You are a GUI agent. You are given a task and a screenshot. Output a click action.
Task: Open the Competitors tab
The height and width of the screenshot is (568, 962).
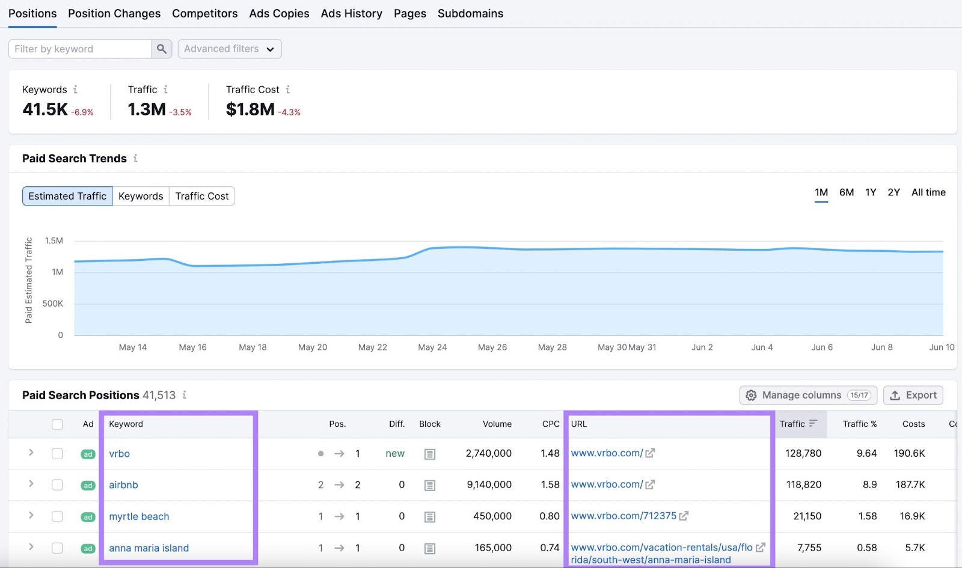(x=205, y=13)
